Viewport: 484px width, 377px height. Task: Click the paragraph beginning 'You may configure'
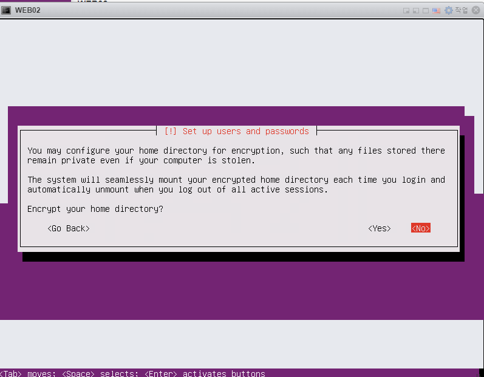click(236, 155)
